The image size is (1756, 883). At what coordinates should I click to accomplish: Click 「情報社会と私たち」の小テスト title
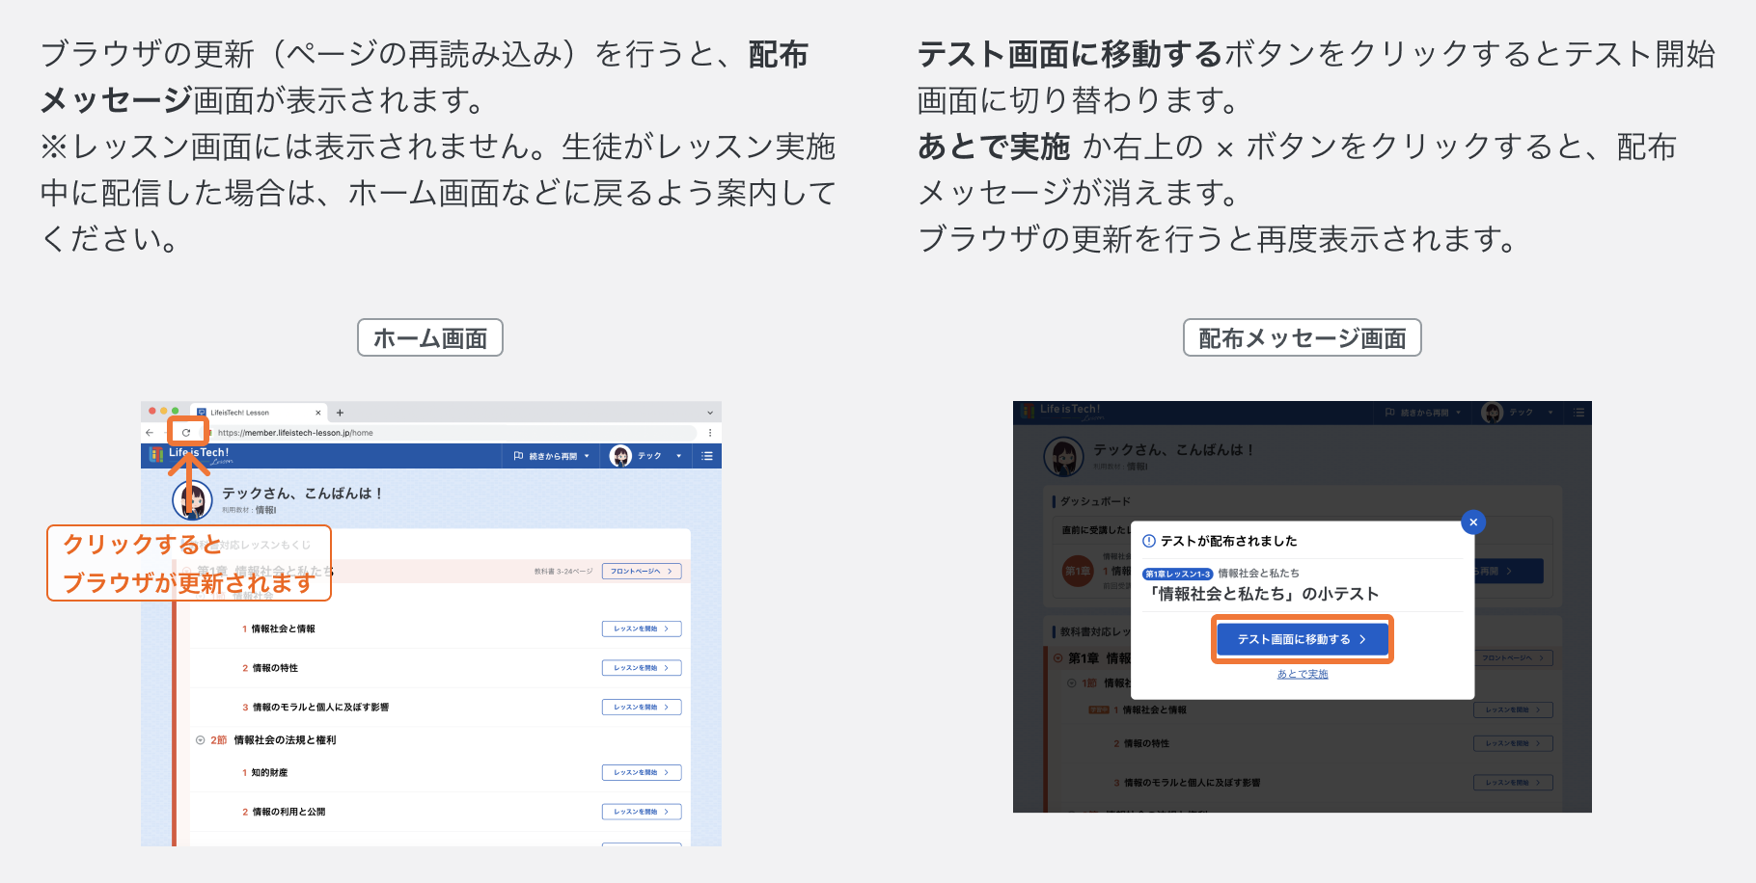coord(1261,594)
